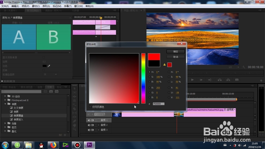Viewport: 265px width, 149px height.
Task: Click the play button in program monitor
Action: [x=192, y=80]
